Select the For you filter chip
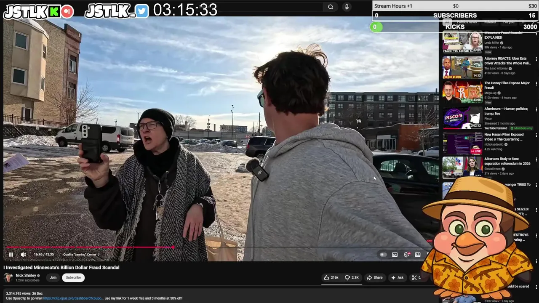539x303 pixels. coord(509,22)
